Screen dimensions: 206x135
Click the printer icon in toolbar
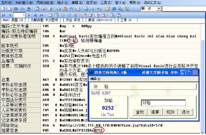pos(50,9)
